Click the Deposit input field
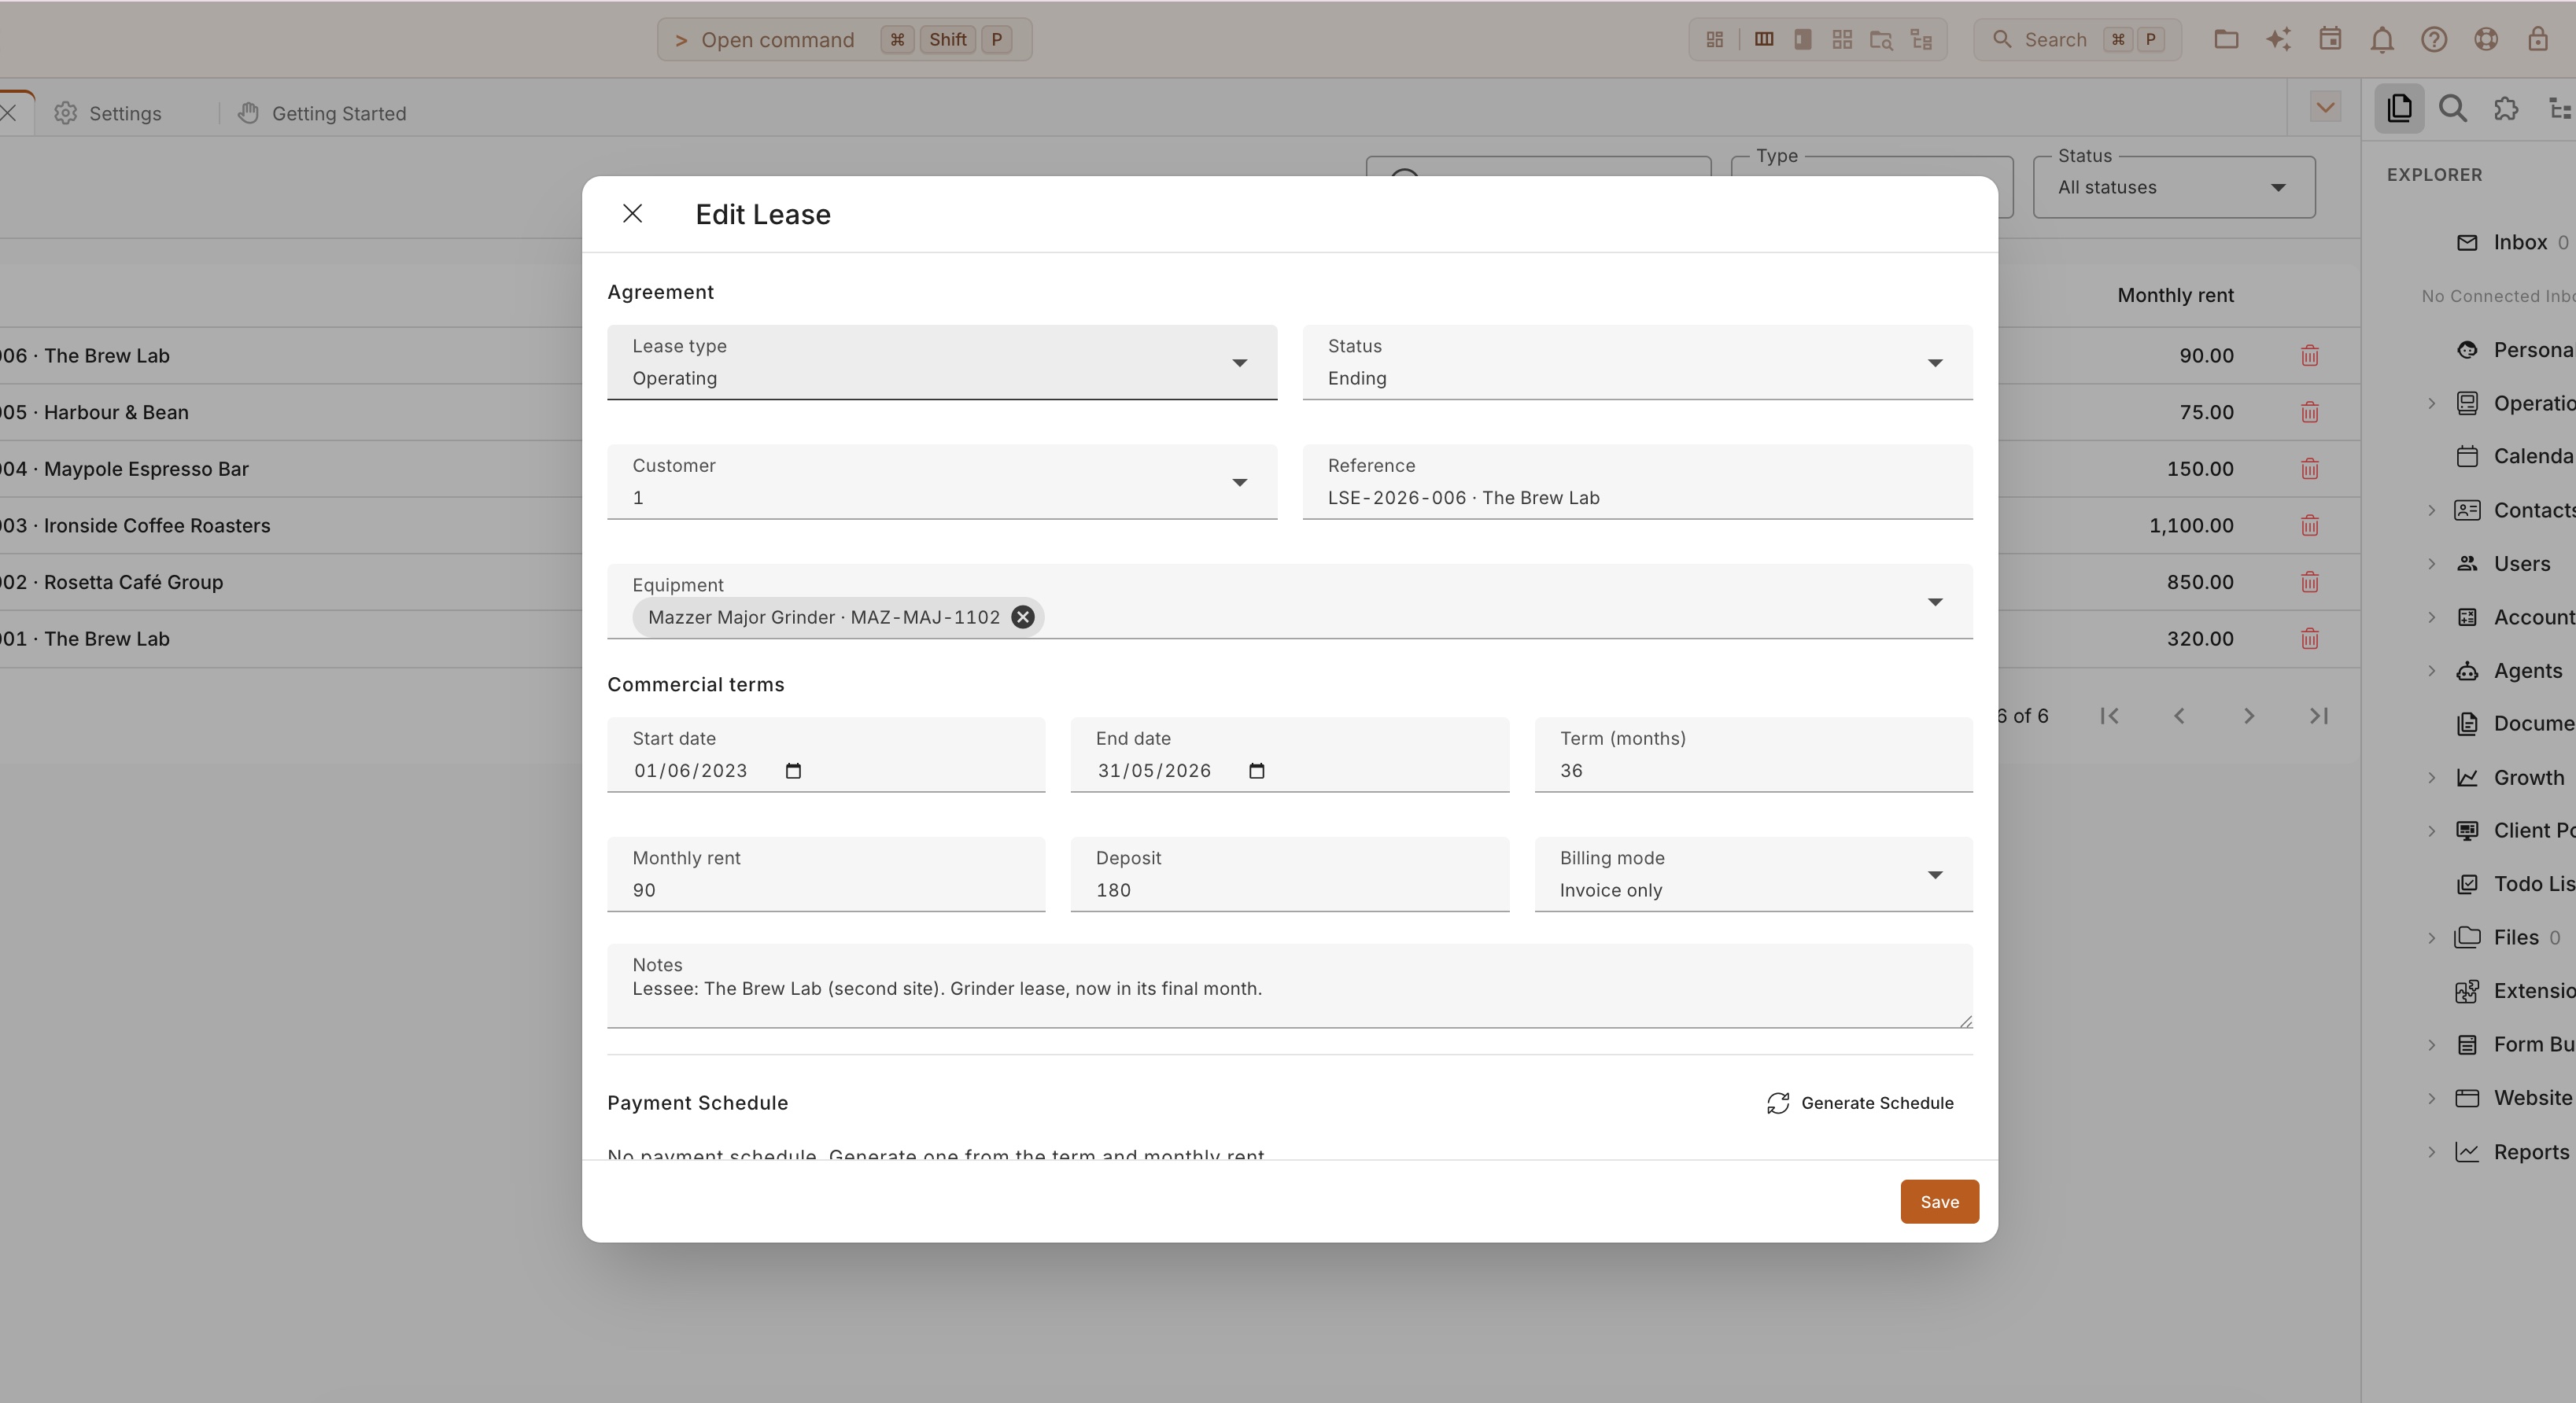 pyautogui.click(x=1289, y=875)
